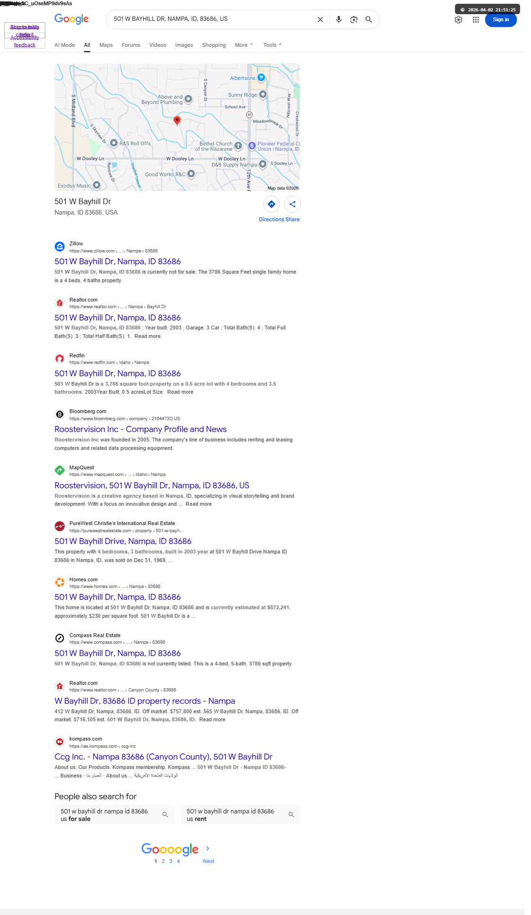
Task: Open the Sunny Ridge map marker
Action: click(x=263, y=95)
